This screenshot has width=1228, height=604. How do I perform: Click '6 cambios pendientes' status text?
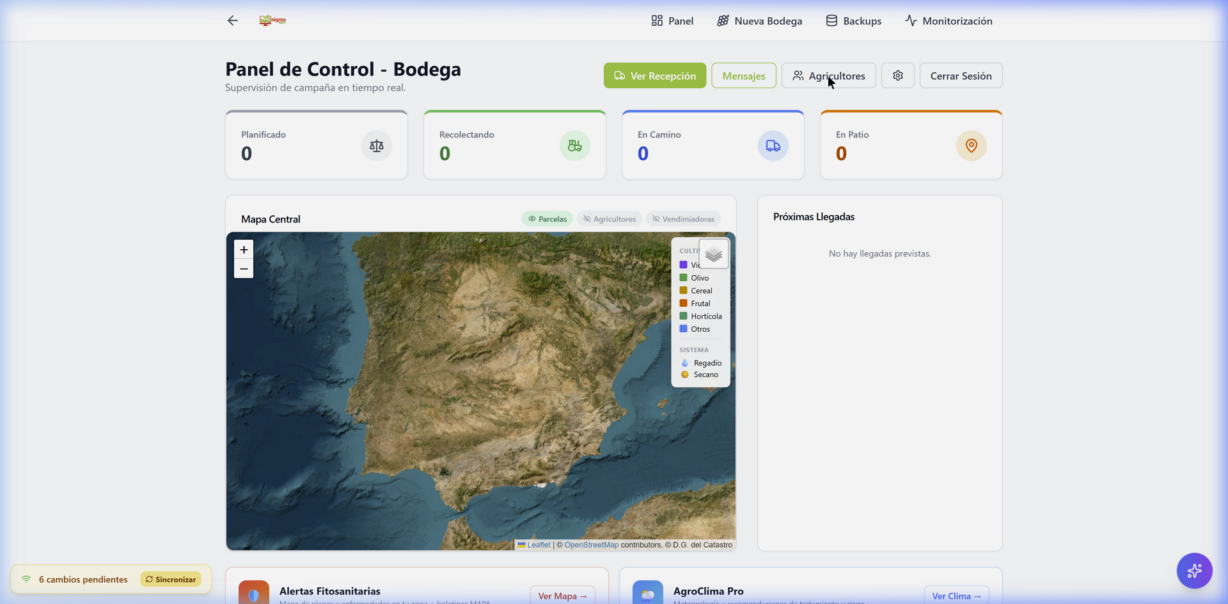[83, 579]
